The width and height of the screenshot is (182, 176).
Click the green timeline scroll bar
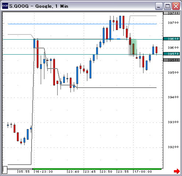pos(97,169)
